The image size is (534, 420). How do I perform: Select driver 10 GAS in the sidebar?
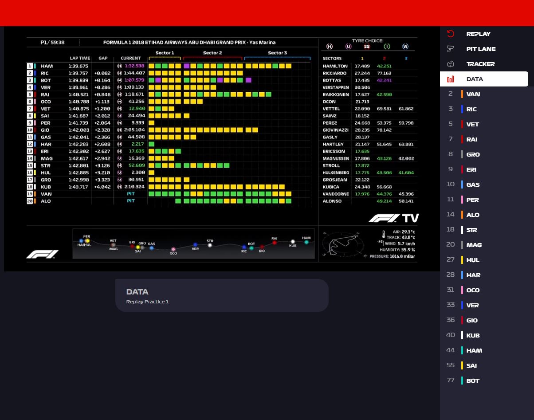pos(487,184)
